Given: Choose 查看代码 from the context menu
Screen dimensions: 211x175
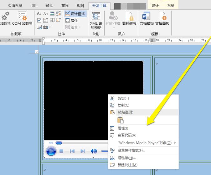Looking at the screenshot, I should [127, 135].
